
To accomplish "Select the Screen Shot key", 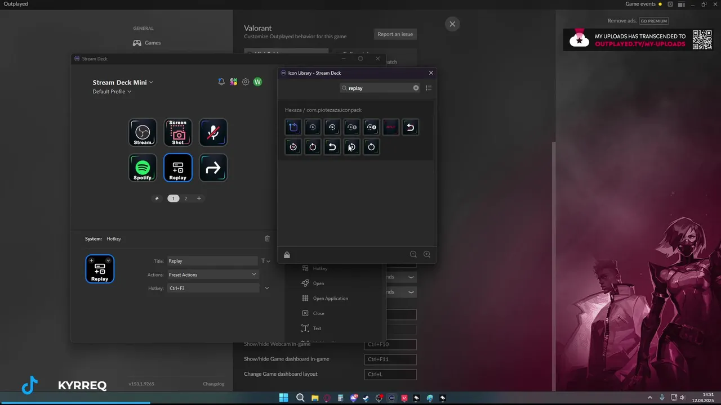I will pyautogui.click(x=178, y=133).
